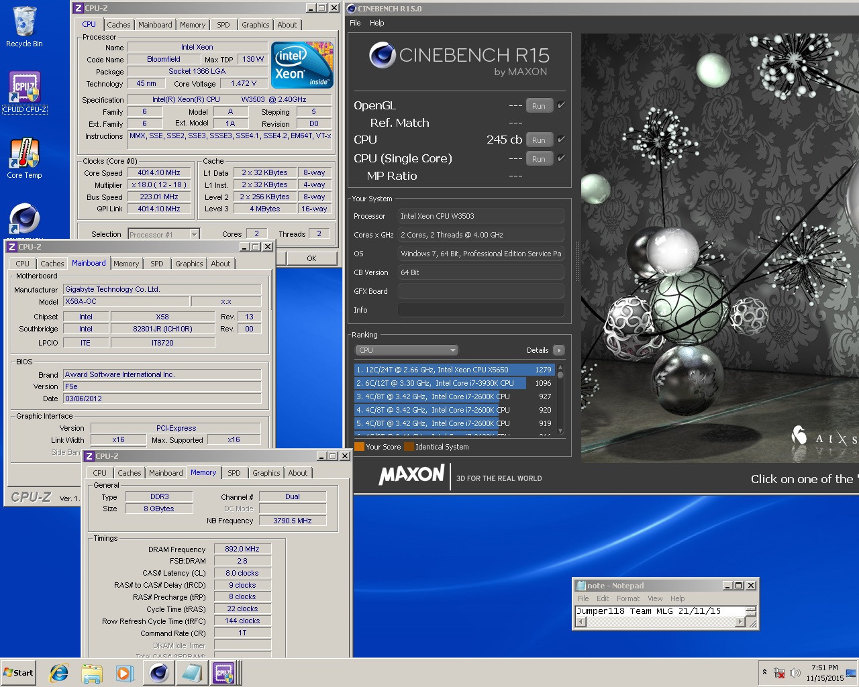The width and height of the screenshot is (859, 687).
Task: Show hidden tray icons arrow
Action: [x=764, y=672]
